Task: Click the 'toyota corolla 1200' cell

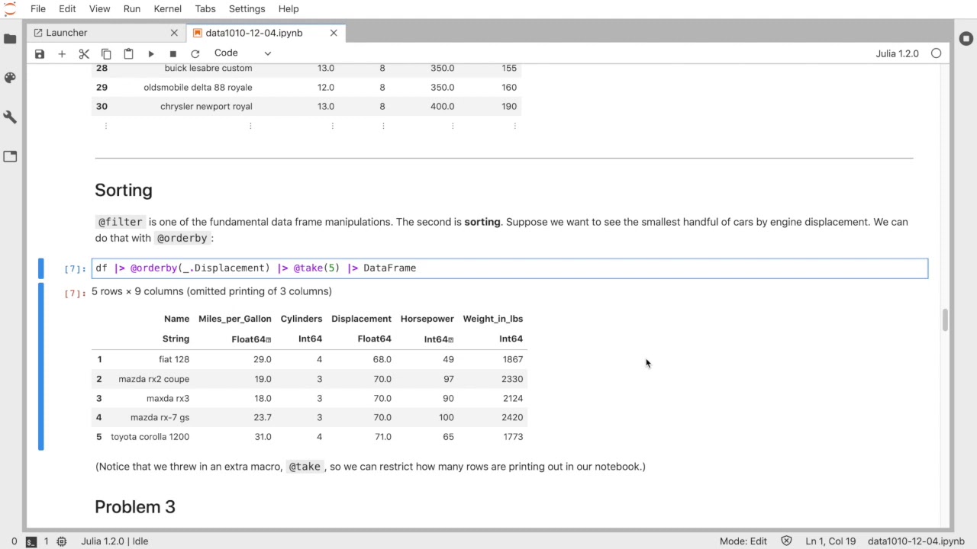Action: [x=150, y=437]
